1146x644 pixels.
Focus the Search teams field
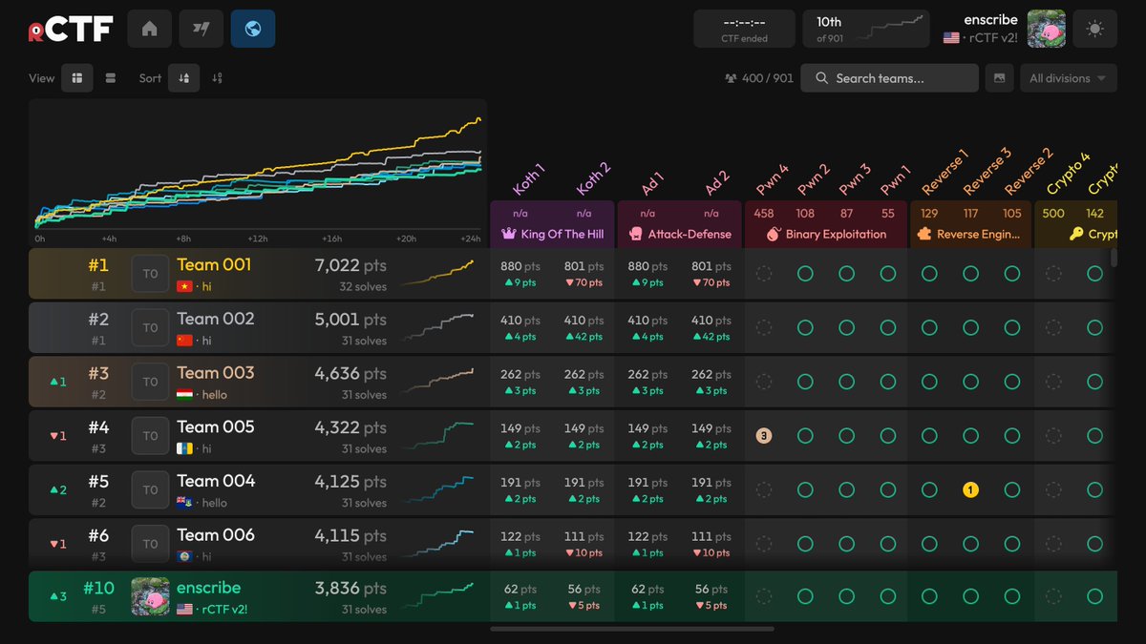point(890,78)
